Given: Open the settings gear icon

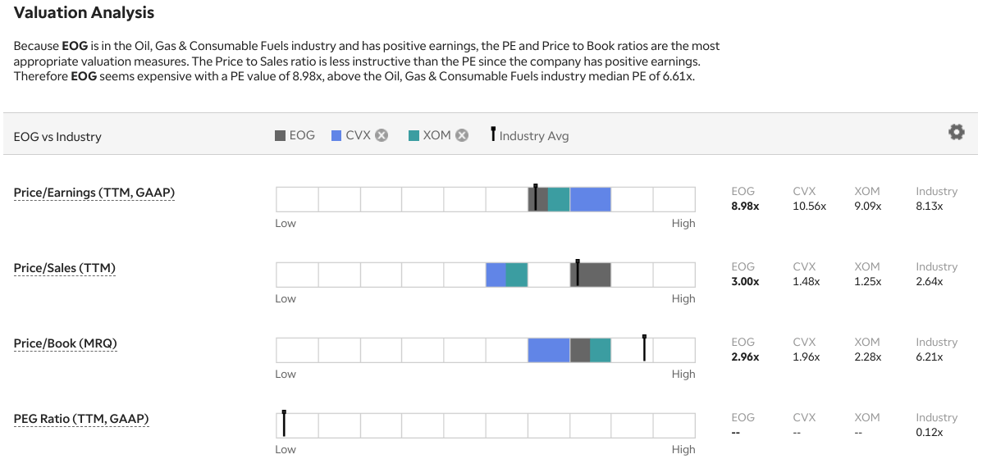Looking at the screenshot, I should [x=956, y=132].
